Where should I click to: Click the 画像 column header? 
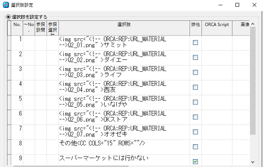coord(241,28)
